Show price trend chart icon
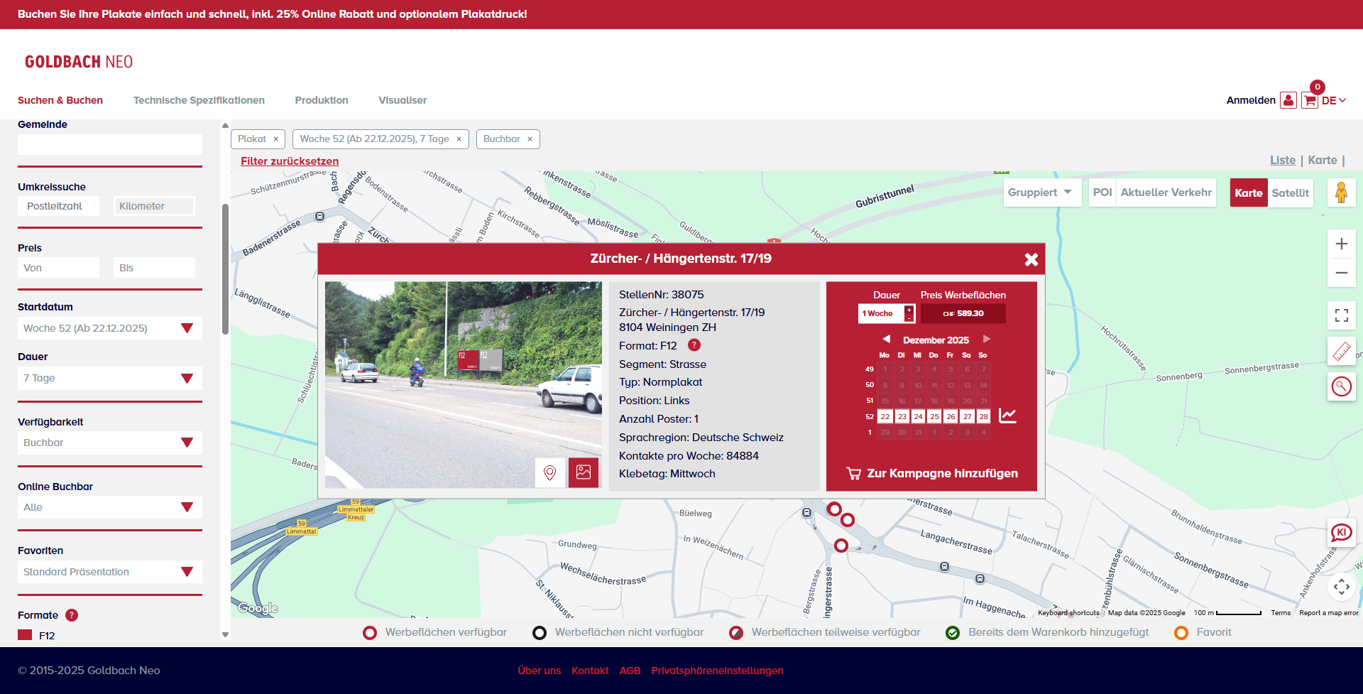The image size is (1363, 694). click(1007, 416)
